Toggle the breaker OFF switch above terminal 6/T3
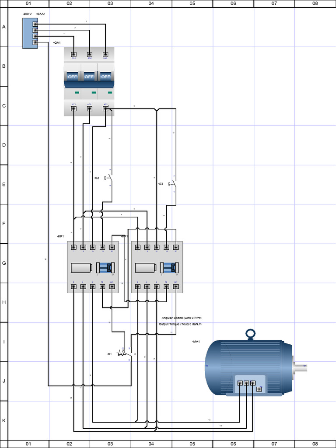Screen dimensions: 336x448 pyautogui.click(x=105, y=77)
